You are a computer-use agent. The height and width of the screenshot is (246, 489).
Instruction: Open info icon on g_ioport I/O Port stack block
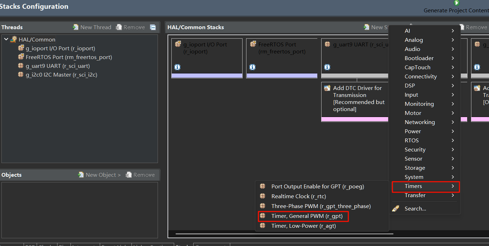tap(177, 67)
